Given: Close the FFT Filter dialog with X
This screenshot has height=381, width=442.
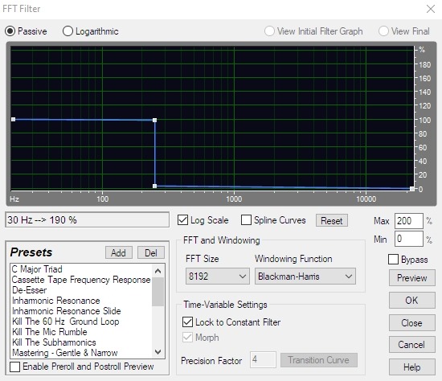Looking at the screenshot, I should [431, 9].
